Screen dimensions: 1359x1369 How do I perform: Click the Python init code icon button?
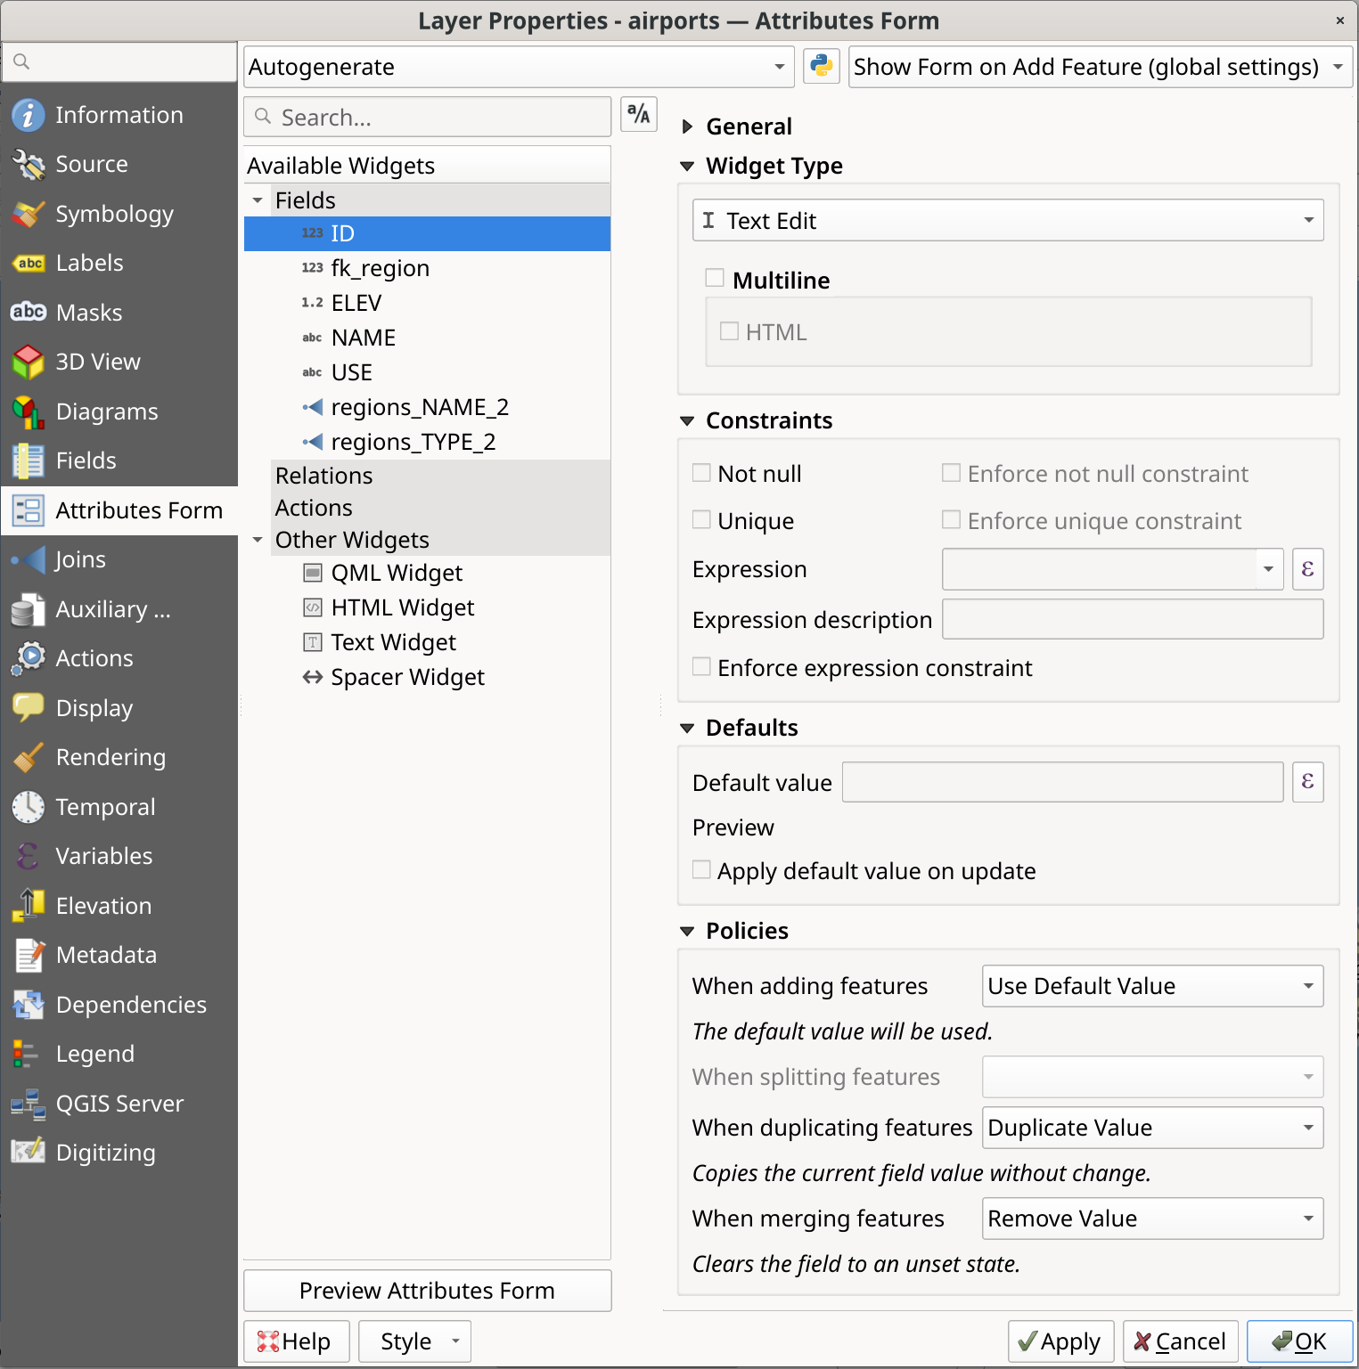coord(821,67)
